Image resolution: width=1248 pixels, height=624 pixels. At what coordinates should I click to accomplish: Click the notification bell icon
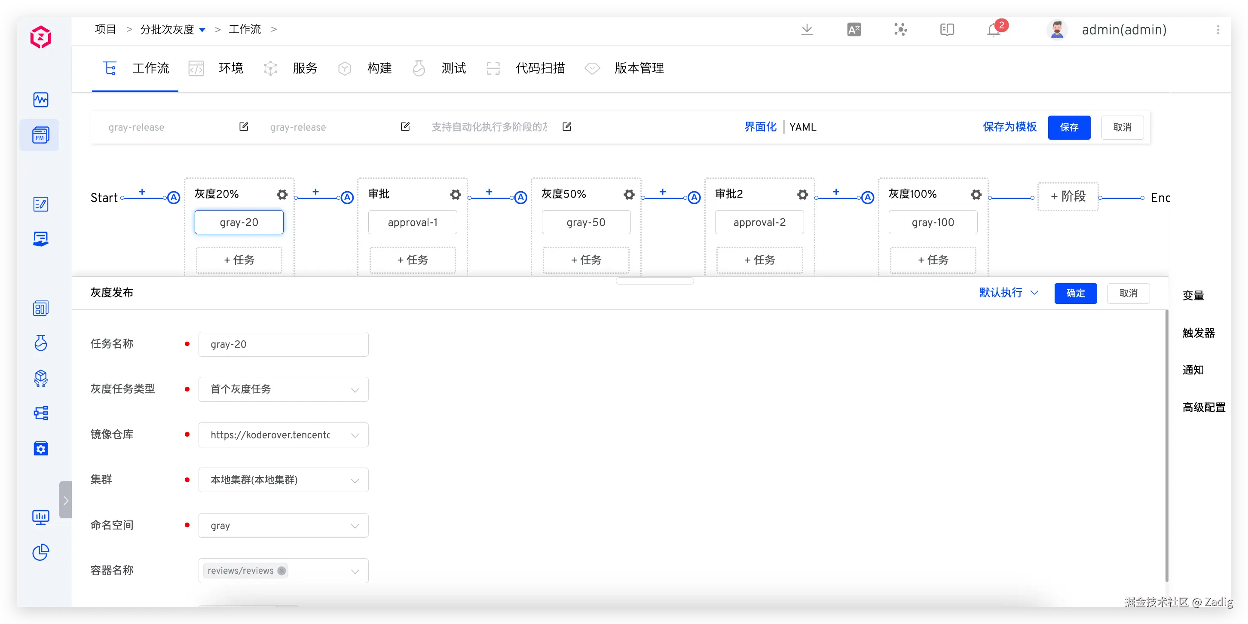[993, 30]
